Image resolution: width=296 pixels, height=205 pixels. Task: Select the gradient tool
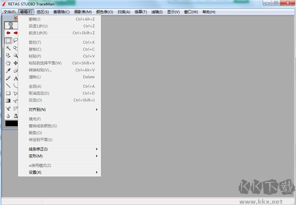point(8,101)
